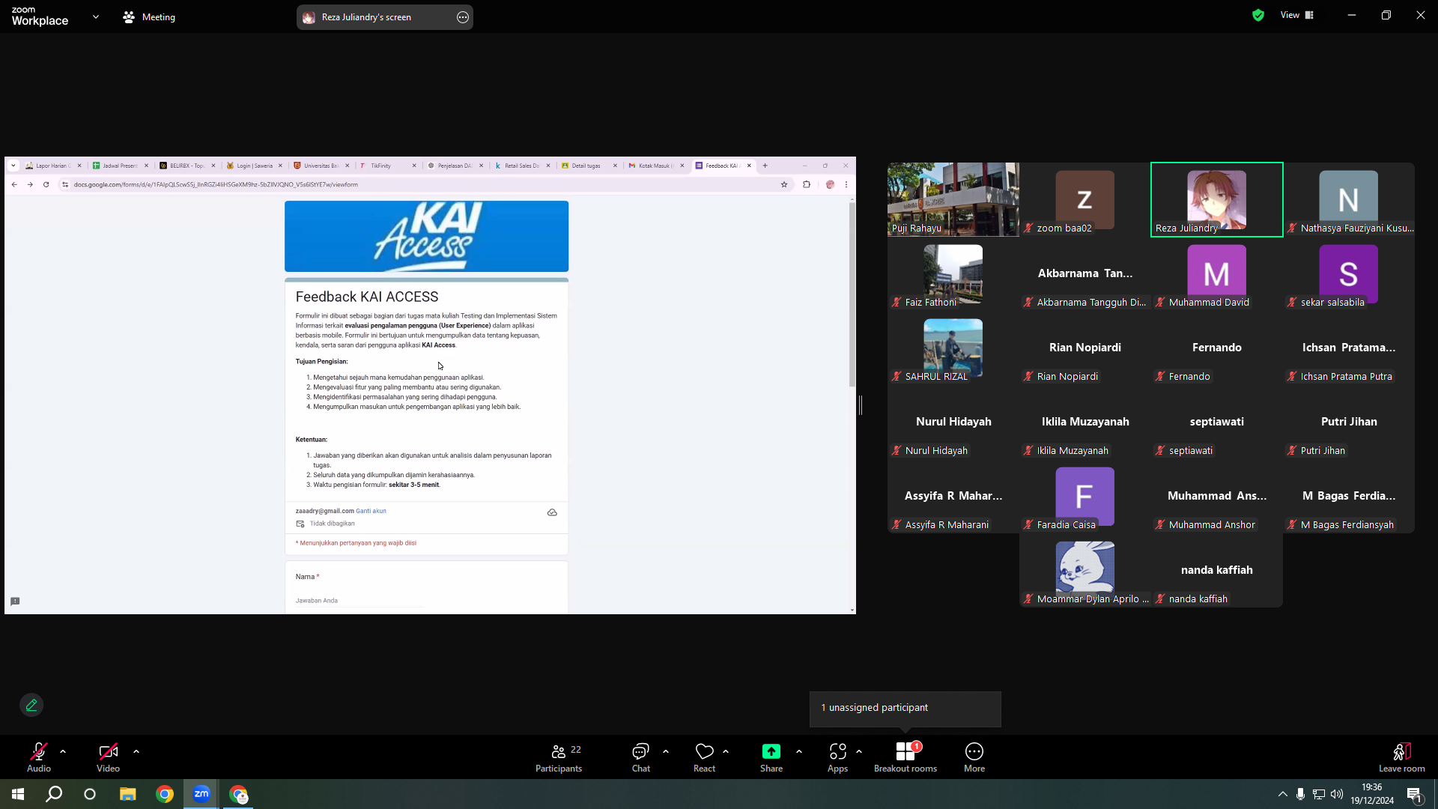Viewport: 1438px width, 809px height.
Task: Expand the Share options caret
Action: pyautogui.click(x=799, y=751)
